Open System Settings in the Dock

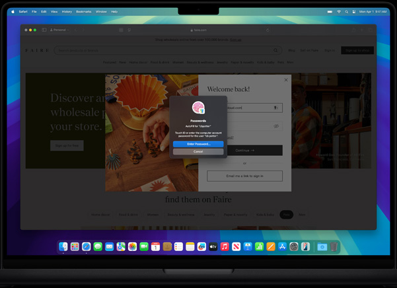294,246
